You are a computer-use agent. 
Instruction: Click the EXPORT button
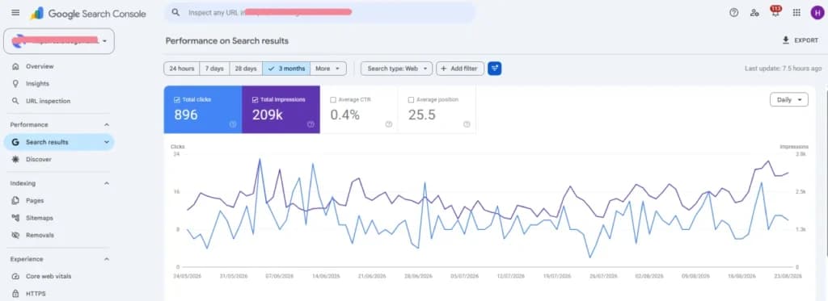click(800, 40)
